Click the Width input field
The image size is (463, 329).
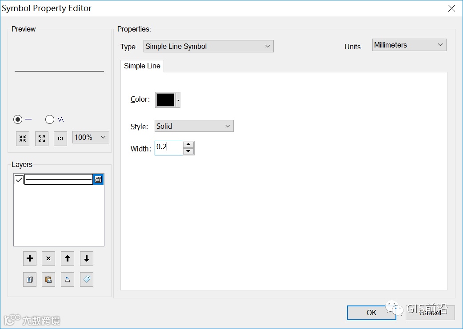(x=169, y=148)
